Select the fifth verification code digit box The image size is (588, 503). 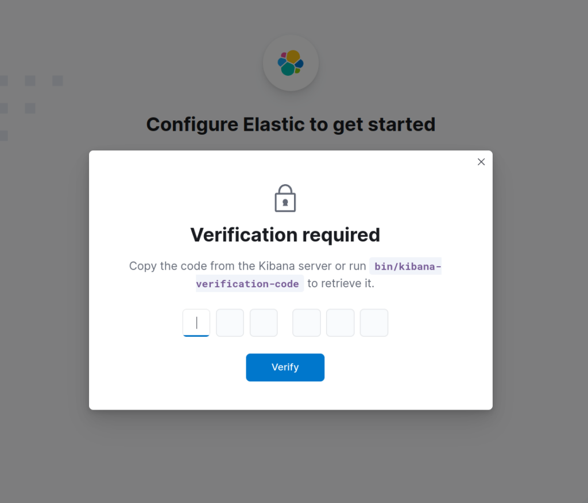point(340,323)
